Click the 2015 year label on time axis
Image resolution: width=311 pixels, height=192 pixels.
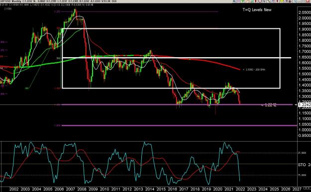(161, 189)
